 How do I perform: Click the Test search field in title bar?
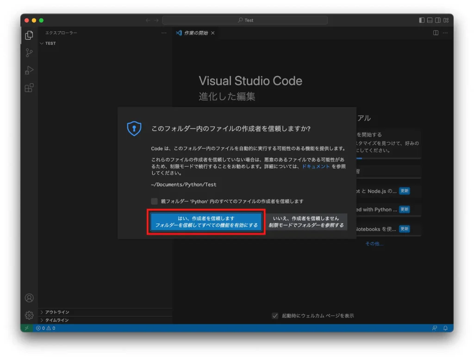[245, 20]
